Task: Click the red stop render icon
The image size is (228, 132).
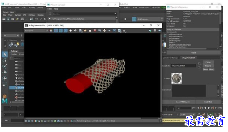Action: click(x=95, y=30)
